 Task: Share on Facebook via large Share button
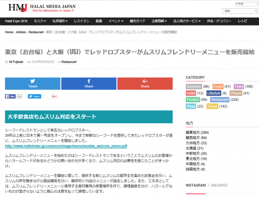pyautogui.click(x=89, y=84)
